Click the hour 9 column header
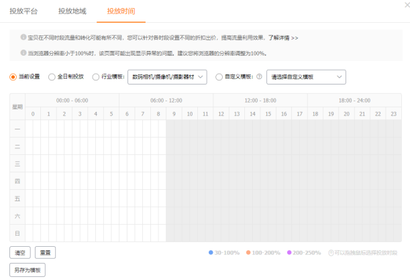Viewport: 410px width, 279px height. pos(174,113)
